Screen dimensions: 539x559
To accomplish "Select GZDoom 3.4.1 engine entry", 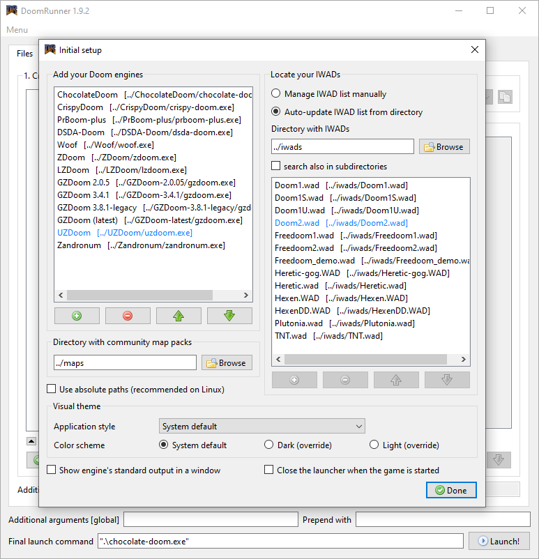I will pyautogui.click(x=153, y=195).
